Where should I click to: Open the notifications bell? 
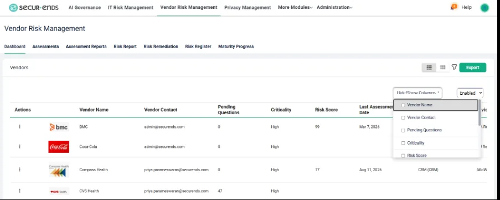453,7
